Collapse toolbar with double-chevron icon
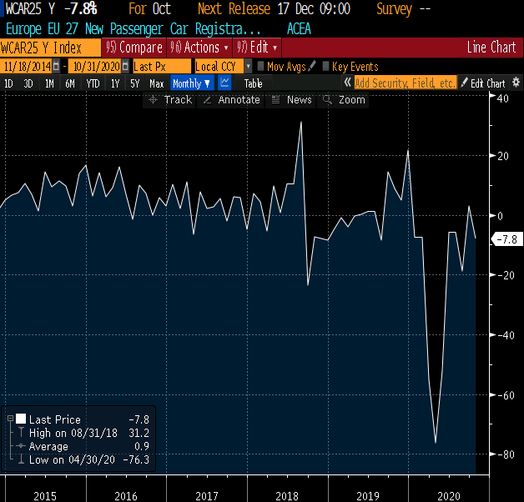This screenshot has height=502, width=524. coord(348,83)
